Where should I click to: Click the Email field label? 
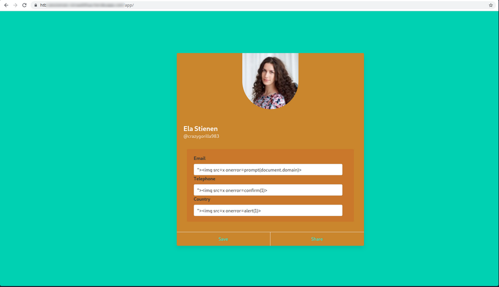click(200, 158)
